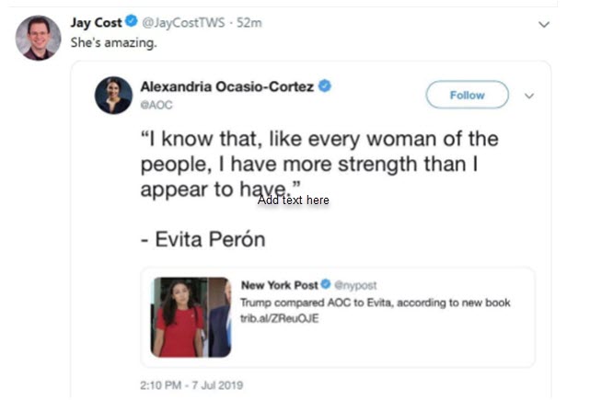Open the New York Post article thumbnail

pyautogui.click(x=191, y=316)
